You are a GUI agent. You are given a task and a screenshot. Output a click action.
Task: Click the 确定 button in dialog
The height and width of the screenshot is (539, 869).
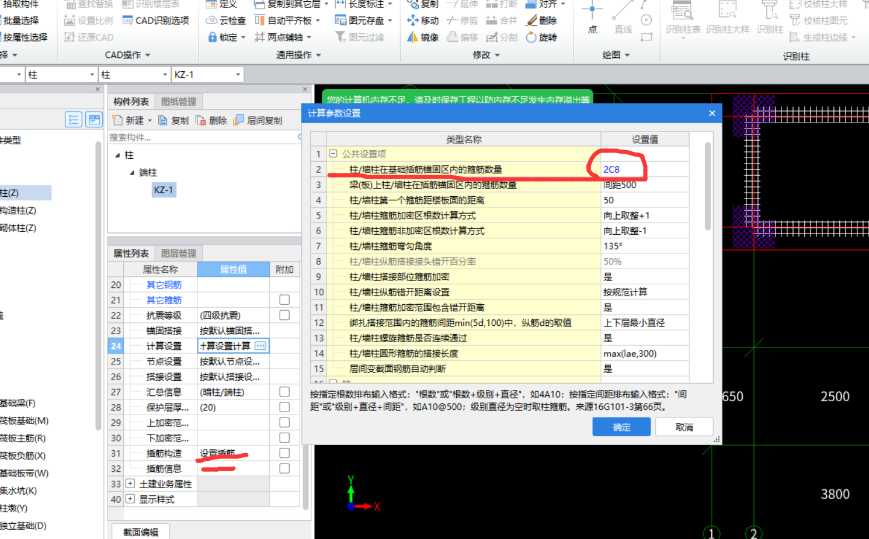tap(621, 427)
